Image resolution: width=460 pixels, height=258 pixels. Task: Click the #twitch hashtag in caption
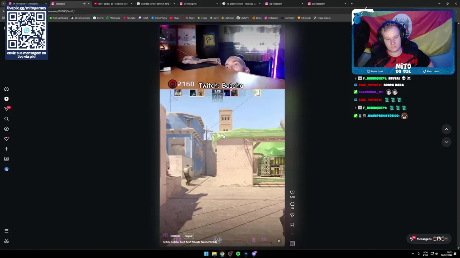pos(212,242)
